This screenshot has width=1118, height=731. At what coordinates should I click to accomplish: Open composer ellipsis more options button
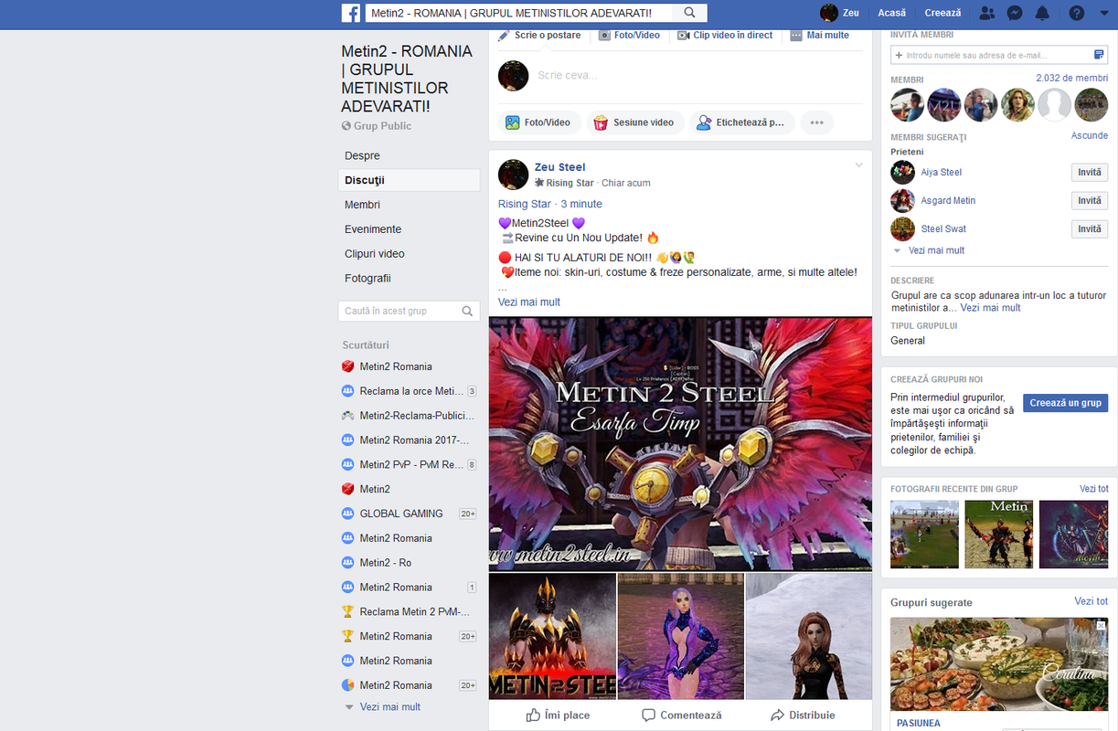816,122
